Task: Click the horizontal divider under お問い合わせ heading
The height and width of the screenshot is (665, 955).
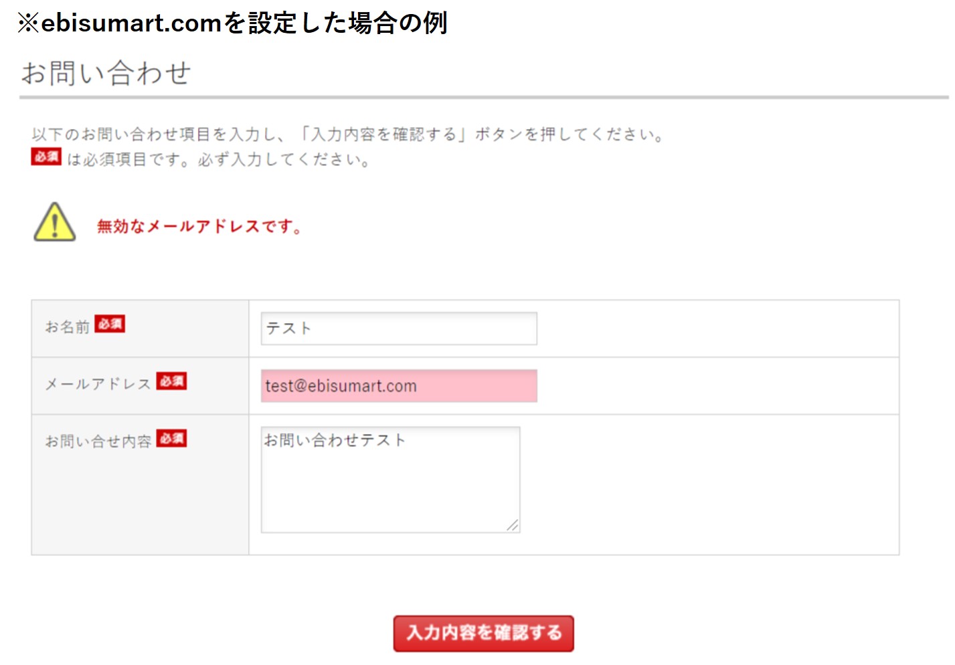Action: coord(484,98)
